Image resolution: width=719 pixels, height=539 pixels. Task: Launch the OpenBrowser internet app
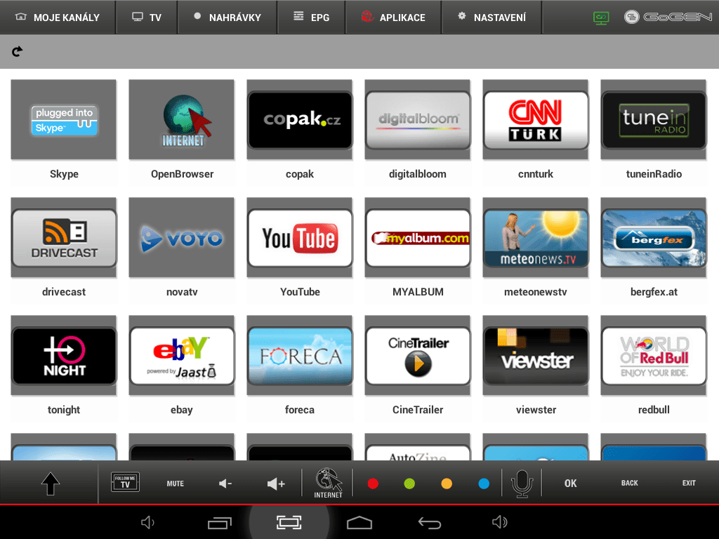tap(182, 119)
